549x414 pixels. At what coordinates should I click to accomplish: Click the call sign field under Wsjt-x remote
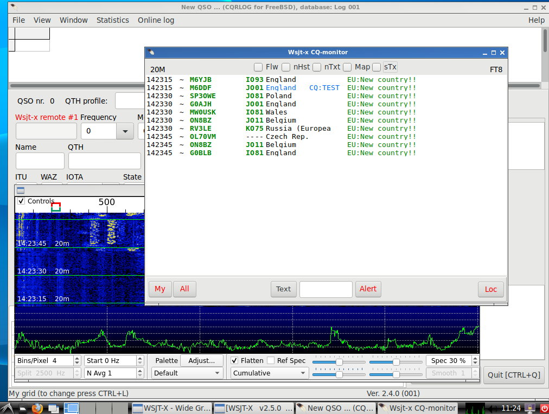coord(46,131)
